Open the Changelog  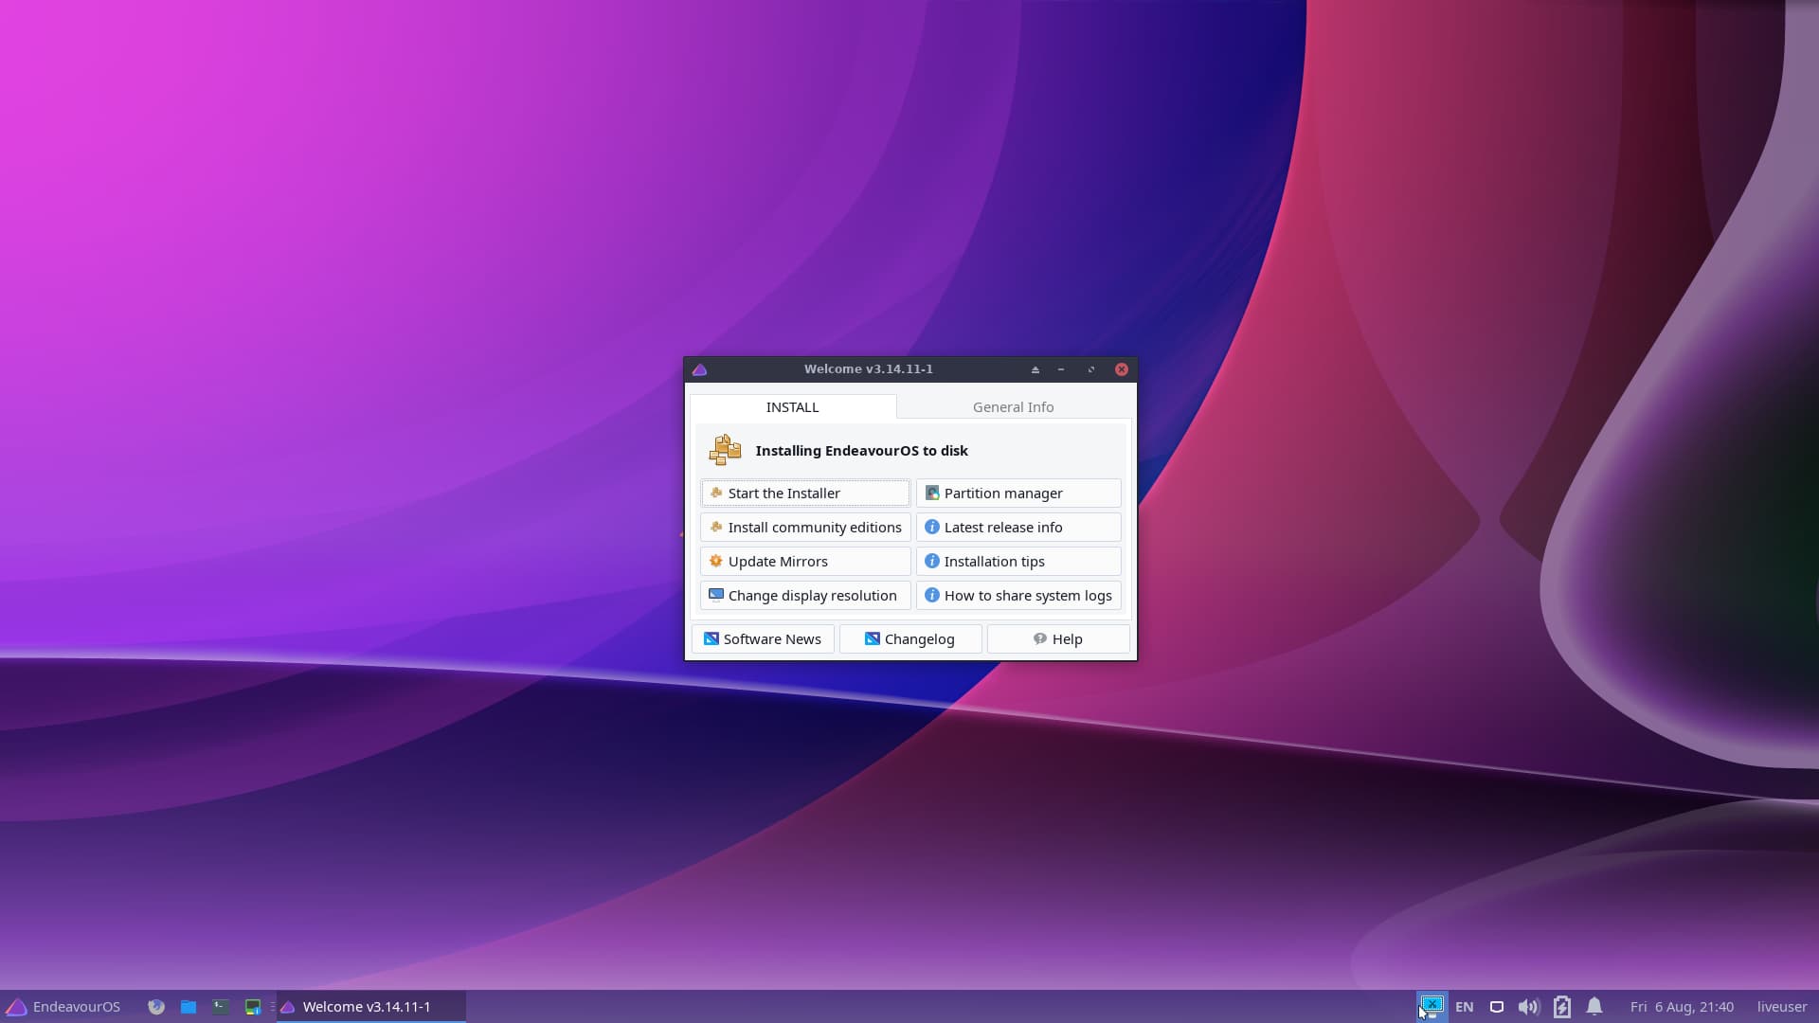[910, 639]
